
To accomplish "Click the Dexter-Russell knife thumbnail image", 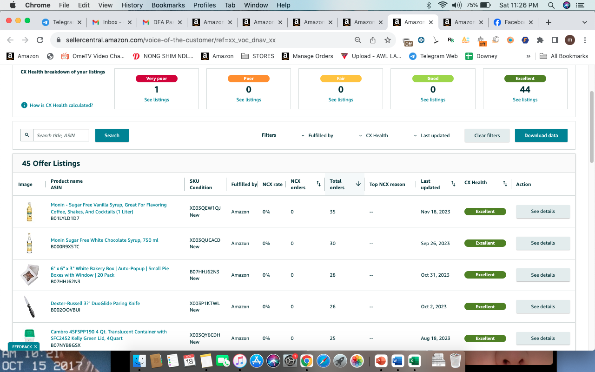I will pyautogui.click(x=29, y=307).
